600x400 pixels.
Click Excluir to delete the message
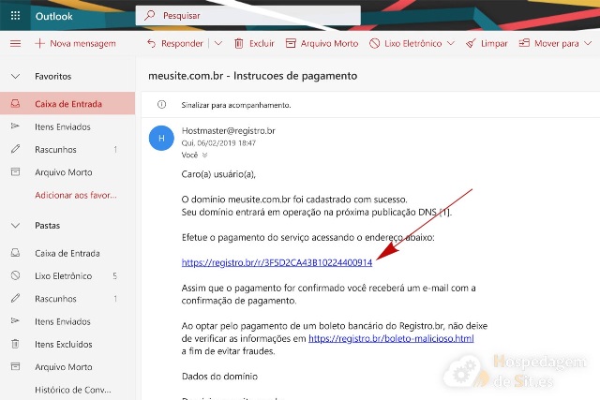click(254, 43)
